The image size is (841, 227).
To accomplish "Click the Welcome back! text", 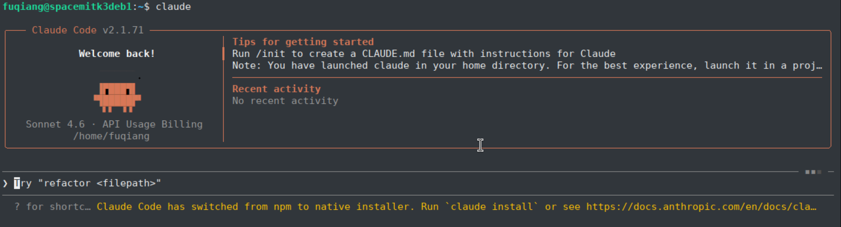I will [117, 53].
